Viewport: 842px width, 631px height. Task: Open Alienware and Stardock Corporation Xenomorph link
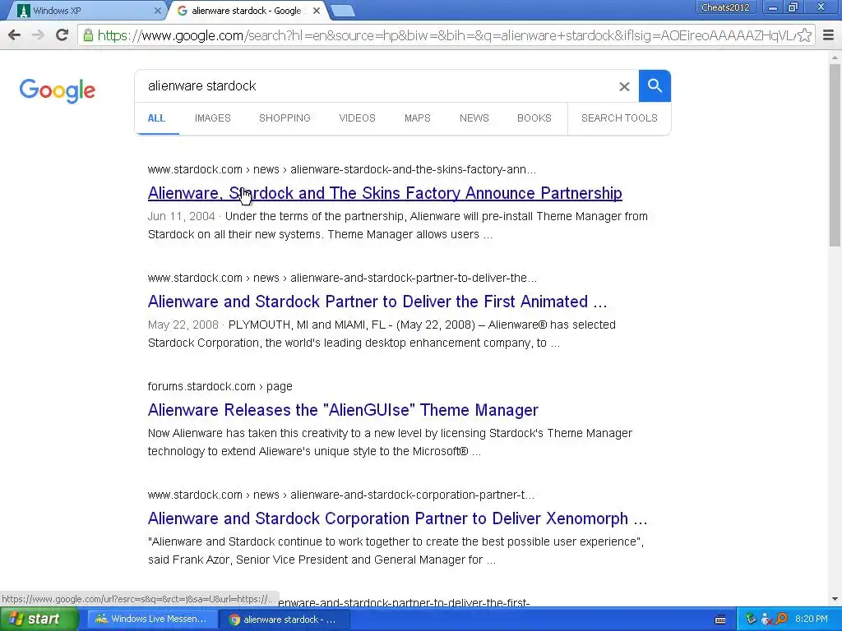(397, 518)
